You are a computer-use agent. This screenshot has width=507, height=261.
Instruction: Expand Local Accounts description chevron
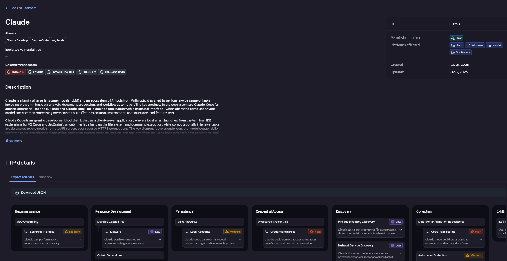coord(240,239)
